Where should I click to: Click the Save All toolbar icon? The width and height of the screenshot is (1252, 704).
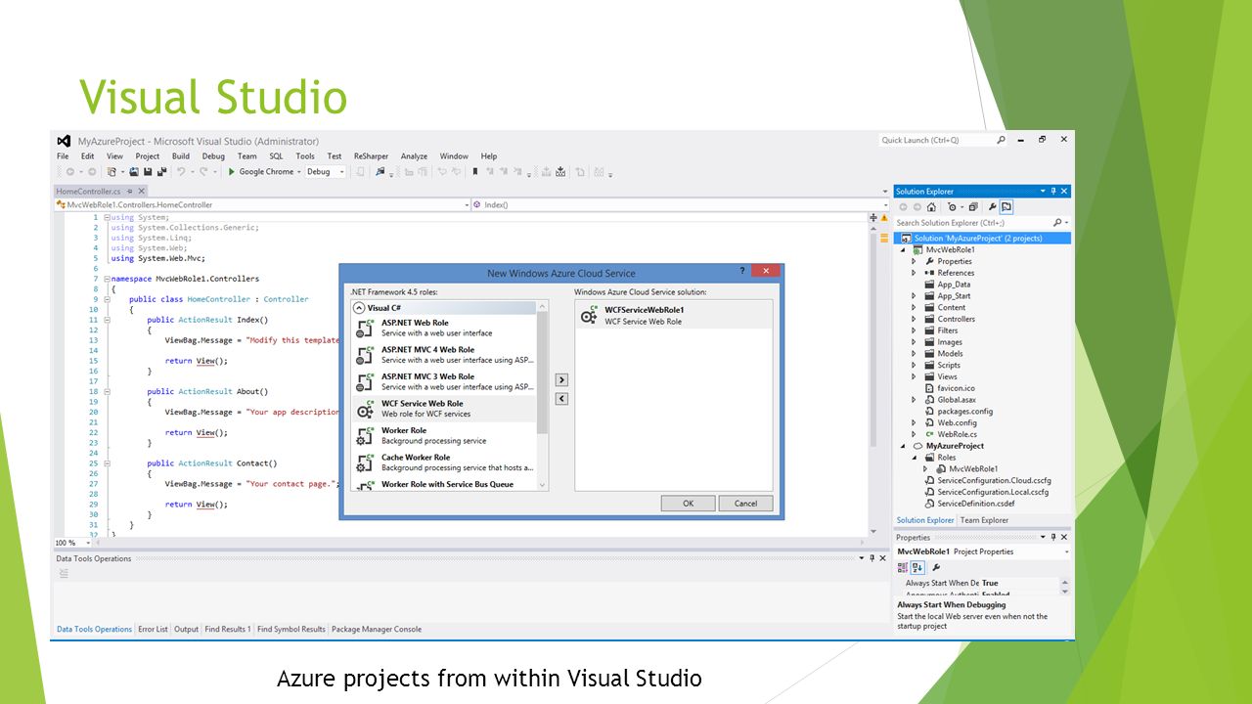tap(161, 171)
